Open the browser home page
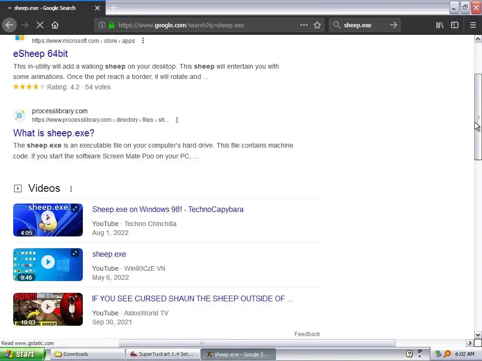 [x=55, y=25]
